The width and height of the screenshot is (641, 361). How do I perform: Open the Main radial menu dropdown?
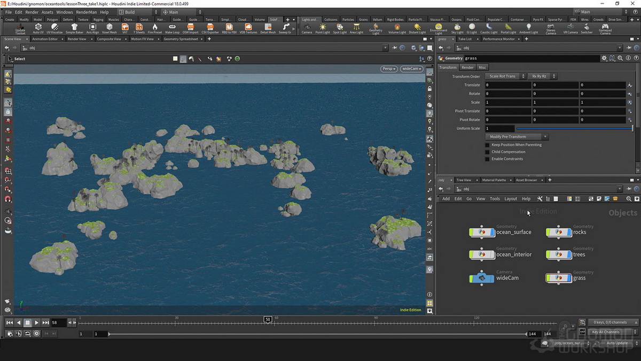point(183,12)
